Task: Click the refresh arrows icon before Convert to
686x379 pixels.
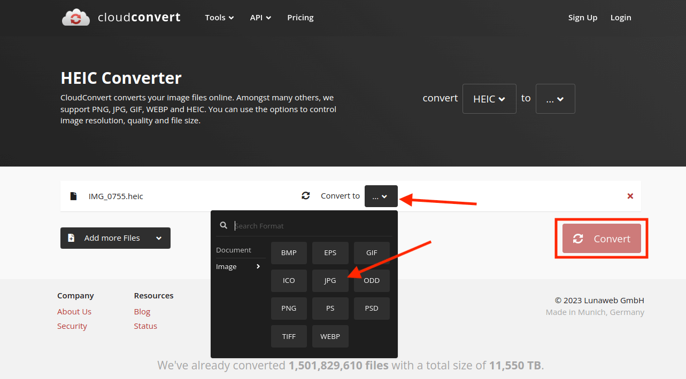Action: 306,196
